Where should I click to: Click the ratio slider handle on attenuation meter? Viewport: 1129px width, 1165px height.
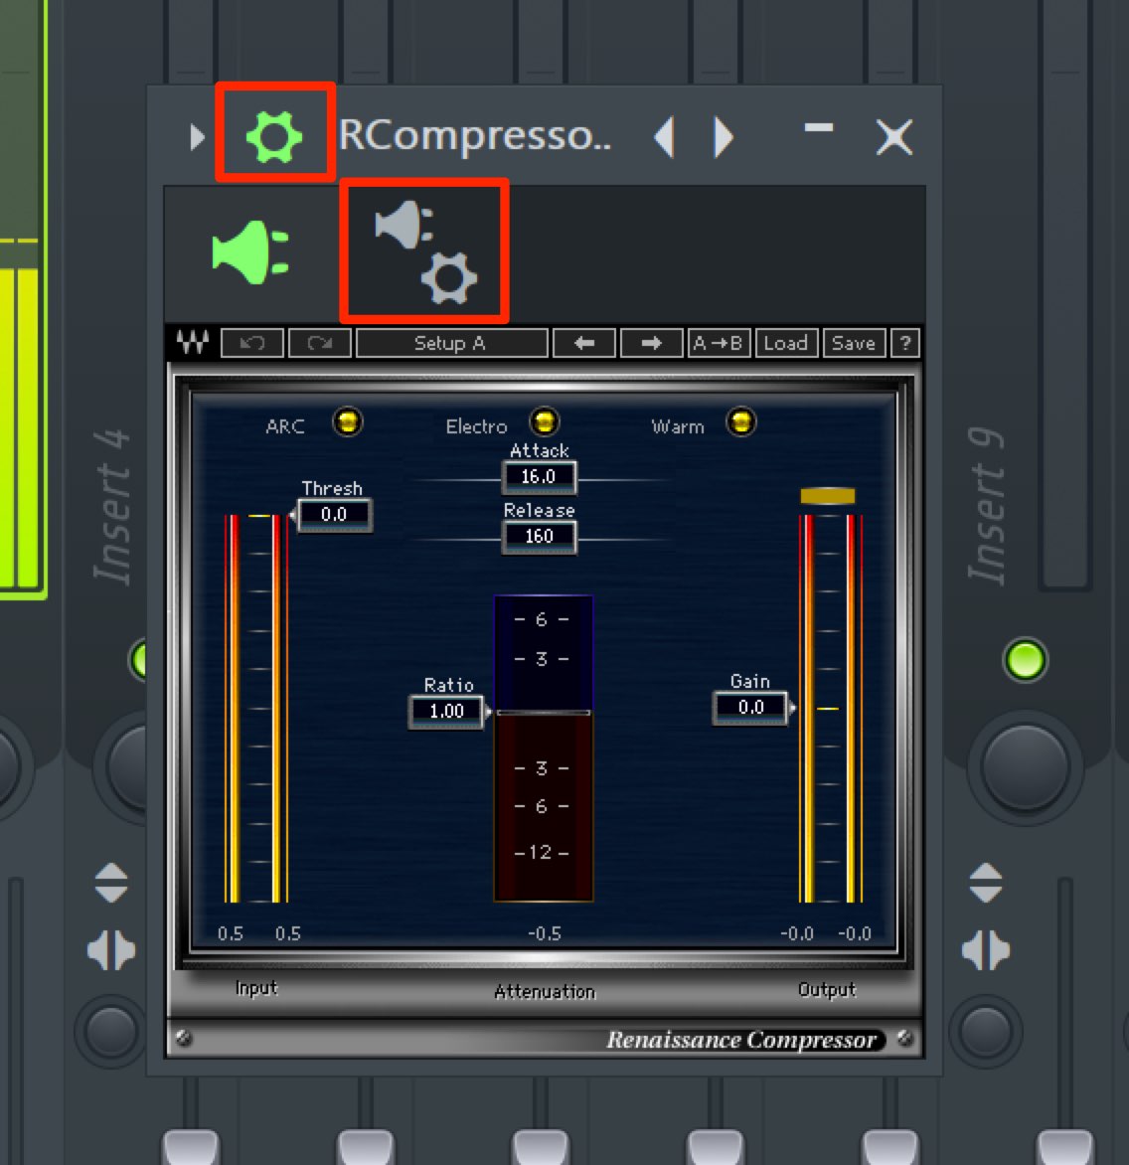[x=544, y=714]
